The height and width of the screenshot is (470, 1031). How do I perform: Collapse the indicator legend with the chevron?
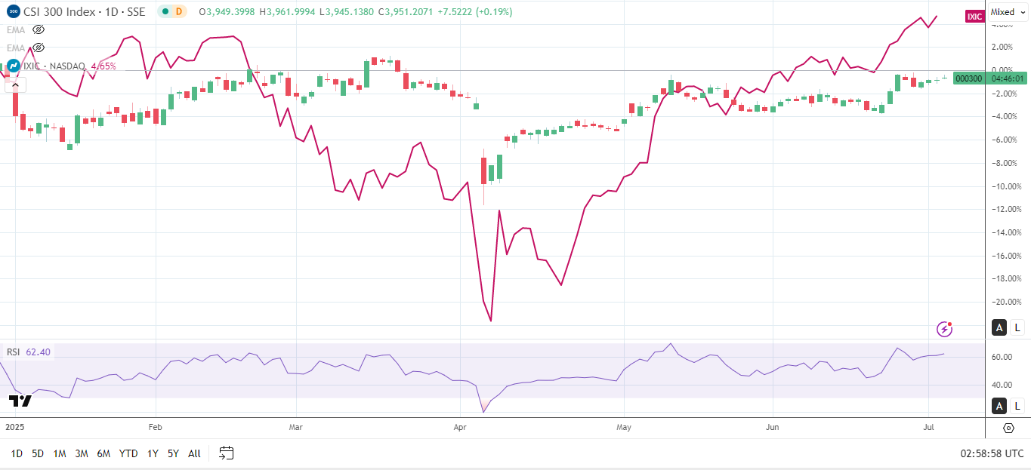click(14, 85)
